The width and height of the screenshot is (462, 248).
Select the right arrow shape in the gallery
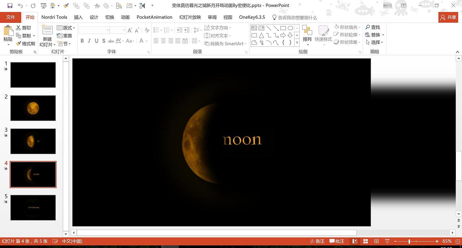click(283, 35)
